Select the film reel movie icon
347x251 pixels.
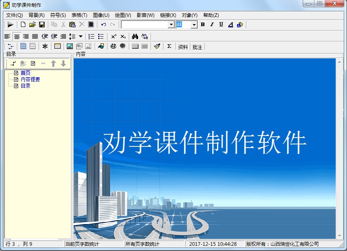coord(112,46)
